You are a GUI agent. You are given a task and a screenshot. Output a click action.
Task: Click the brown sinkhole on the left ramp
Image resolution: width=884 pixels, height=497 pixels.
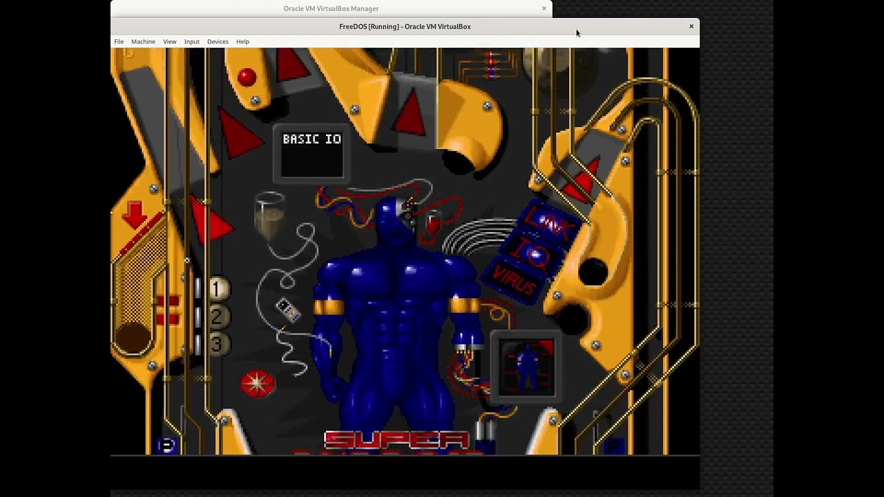pyautogui.click(x=132, y=338)
